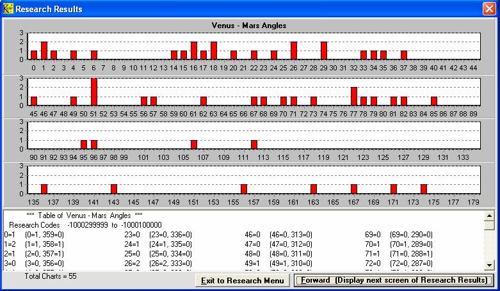The image size is (500, 291).
Task: Click the table scrollbar up arrow
Action: (490, 215)
